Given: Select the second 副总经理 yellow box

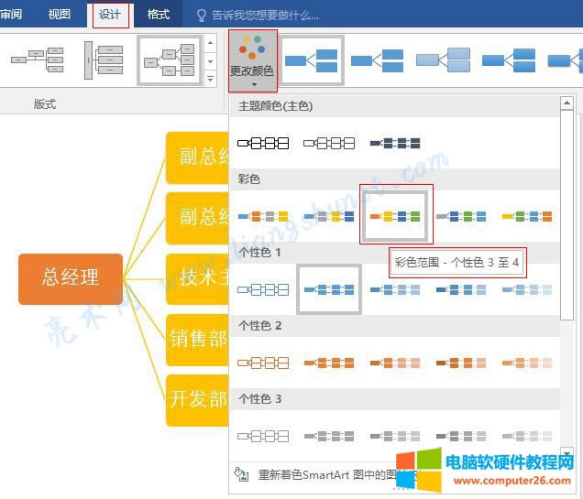Looking at the screenshot, I should coord(197,218).
